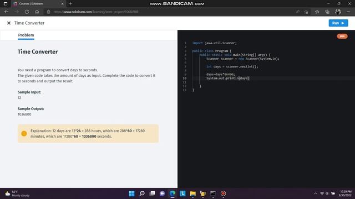Click the Time Converter heading
The height and width of the screenshot is (199, 355).
pos(38,51)
